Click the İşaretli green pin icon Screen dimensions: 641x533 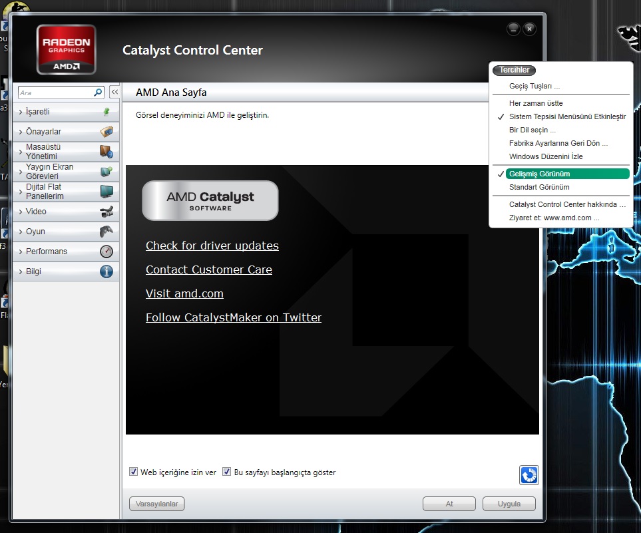pyautogui.click(x=107, y=112)
